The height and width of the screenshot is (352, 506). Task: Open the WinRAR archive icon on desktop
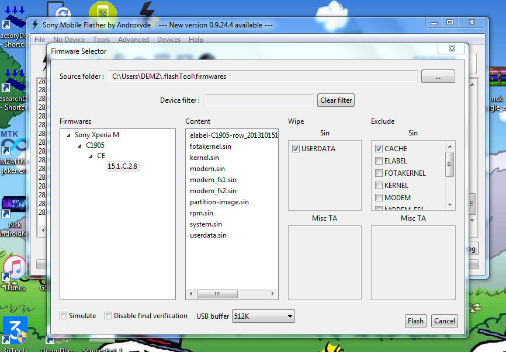[497, 78]
